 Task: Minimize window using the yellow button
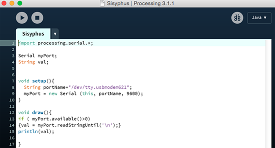(12, 3)
